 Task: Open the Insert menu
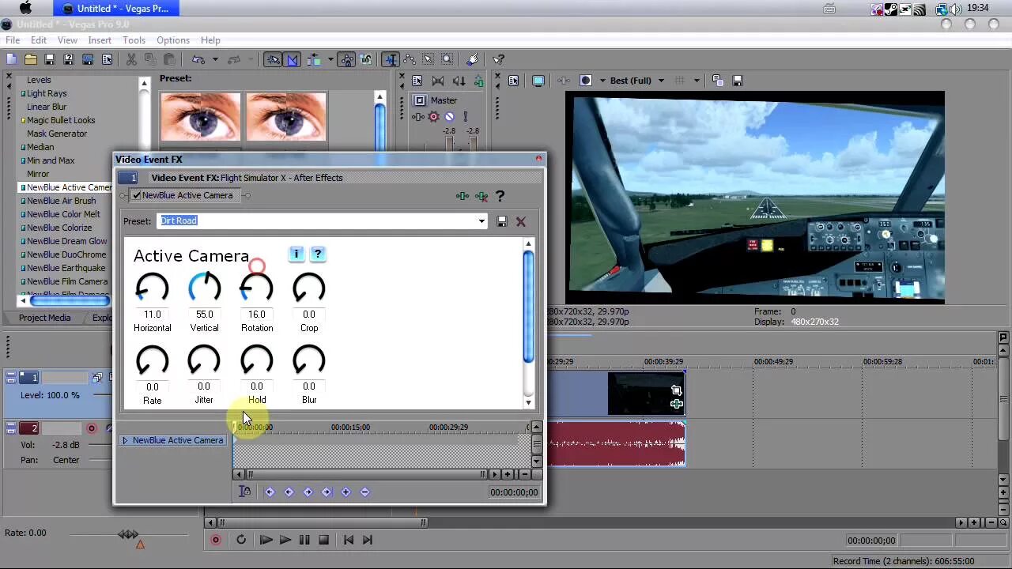click(100, 40)
